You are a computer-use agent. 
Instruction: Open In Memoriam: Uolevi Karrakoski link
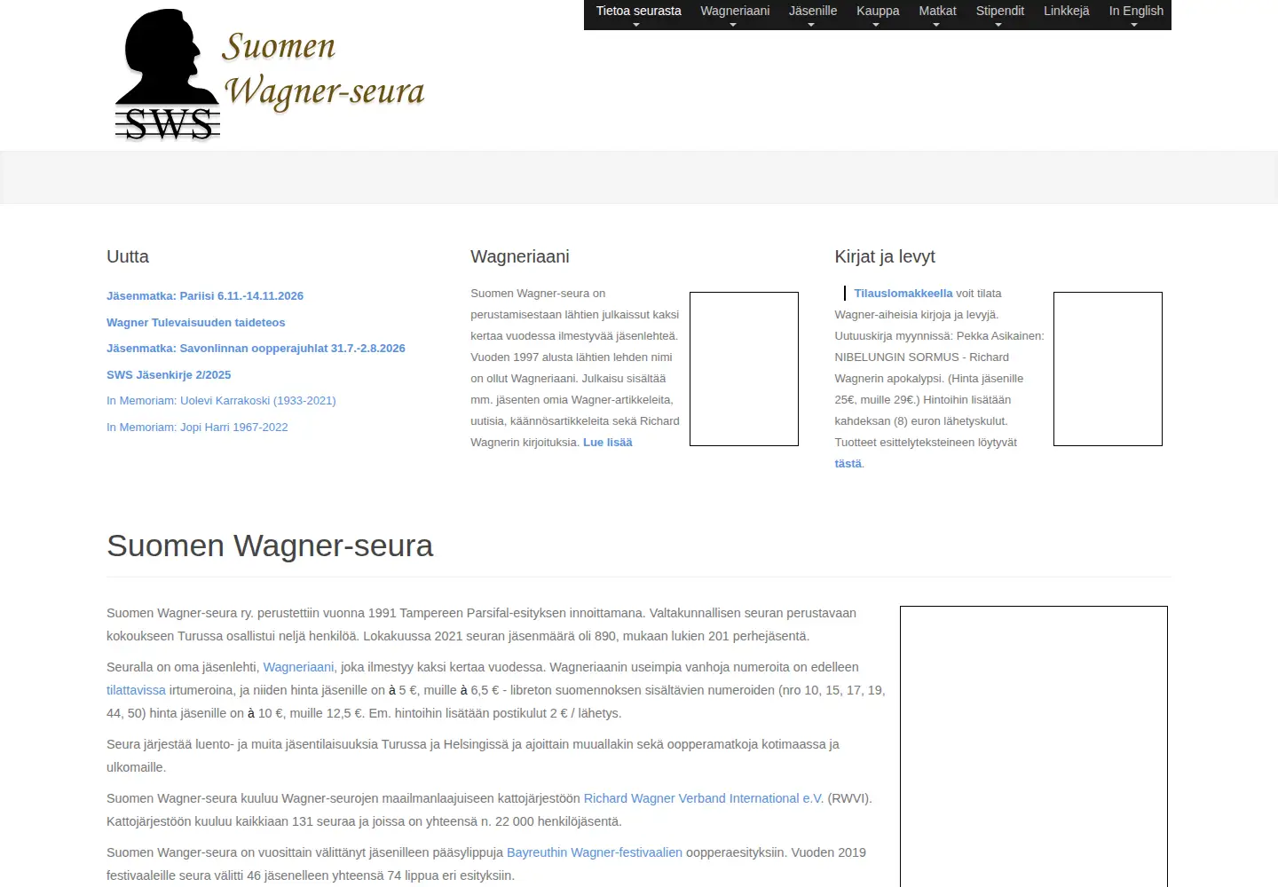221,401
